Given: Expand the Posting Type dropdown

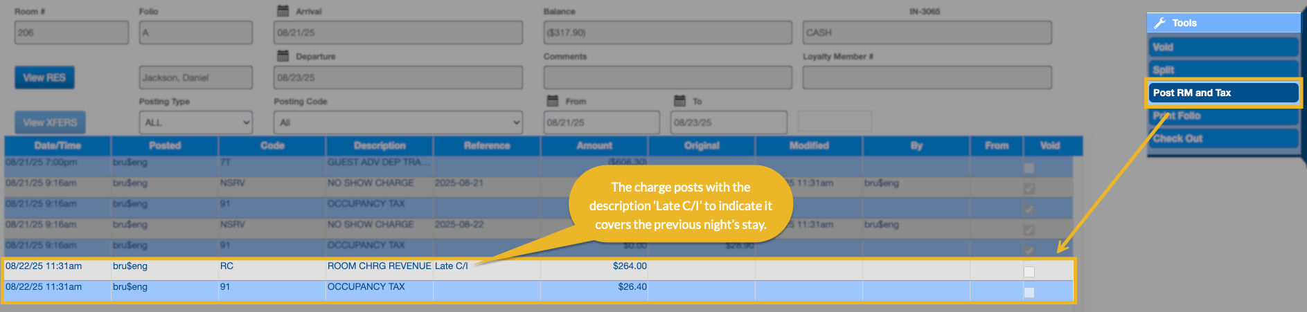Looking at the screenshot, I should click(195, 122).
